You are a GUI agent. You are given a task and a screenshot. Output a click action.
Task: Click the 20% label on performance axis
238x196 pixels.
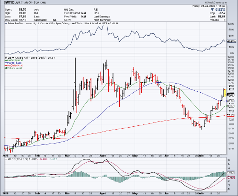click(231, 47)
